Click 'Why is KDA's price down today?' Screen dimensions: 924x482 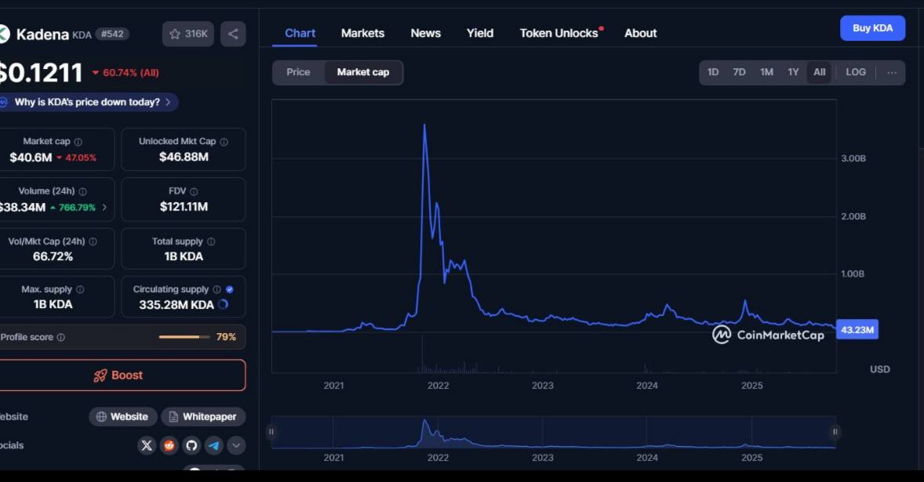click(x=87, y=103)
